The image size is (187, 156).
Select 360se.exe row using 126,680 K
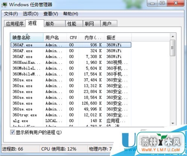[71, 103]
